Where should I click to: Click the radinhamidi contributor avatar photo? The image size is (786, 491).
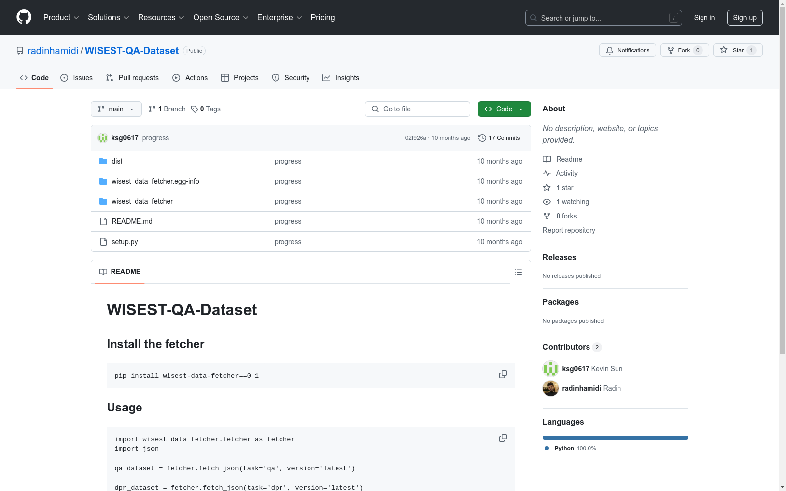coord(551,388)
